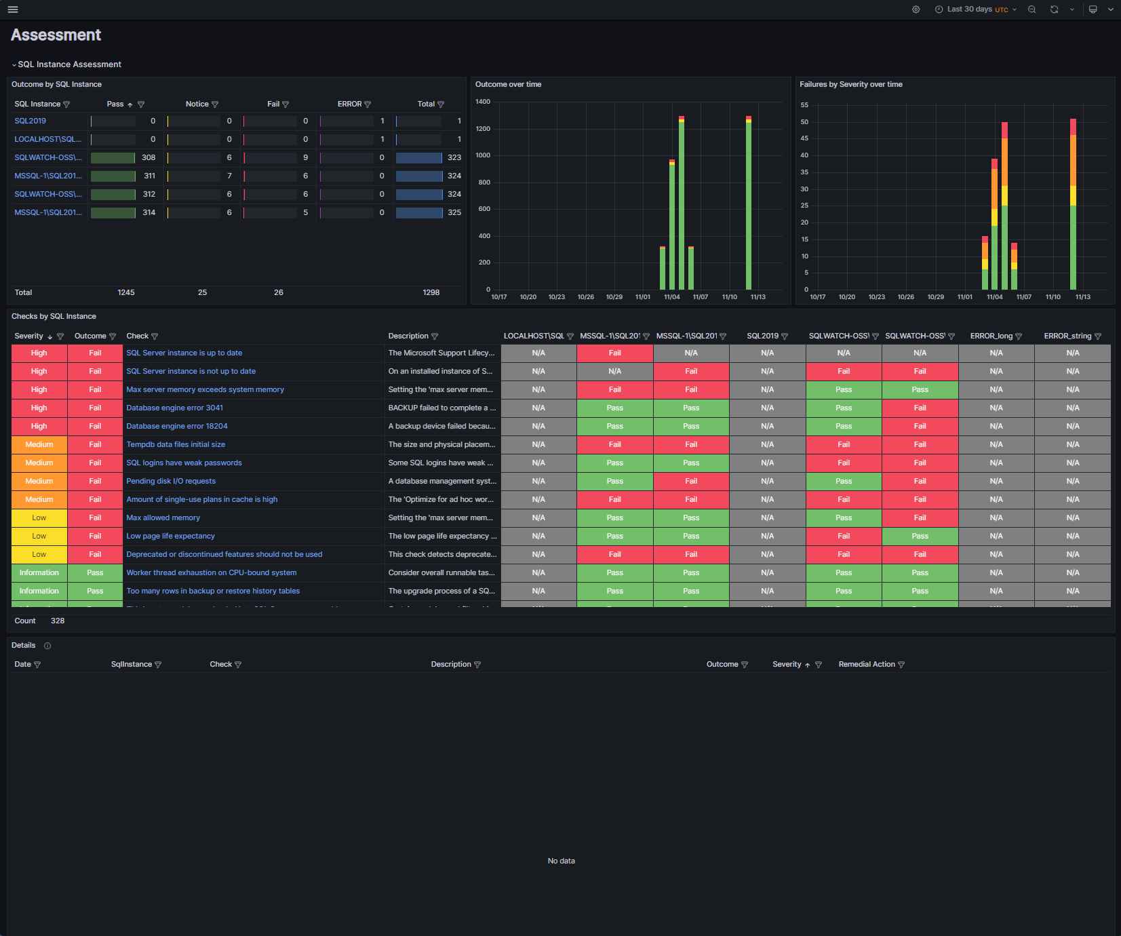Open 'Max server memory exceeds system memory'
This screenshot has height=936, width=1121.
(205, 389)
